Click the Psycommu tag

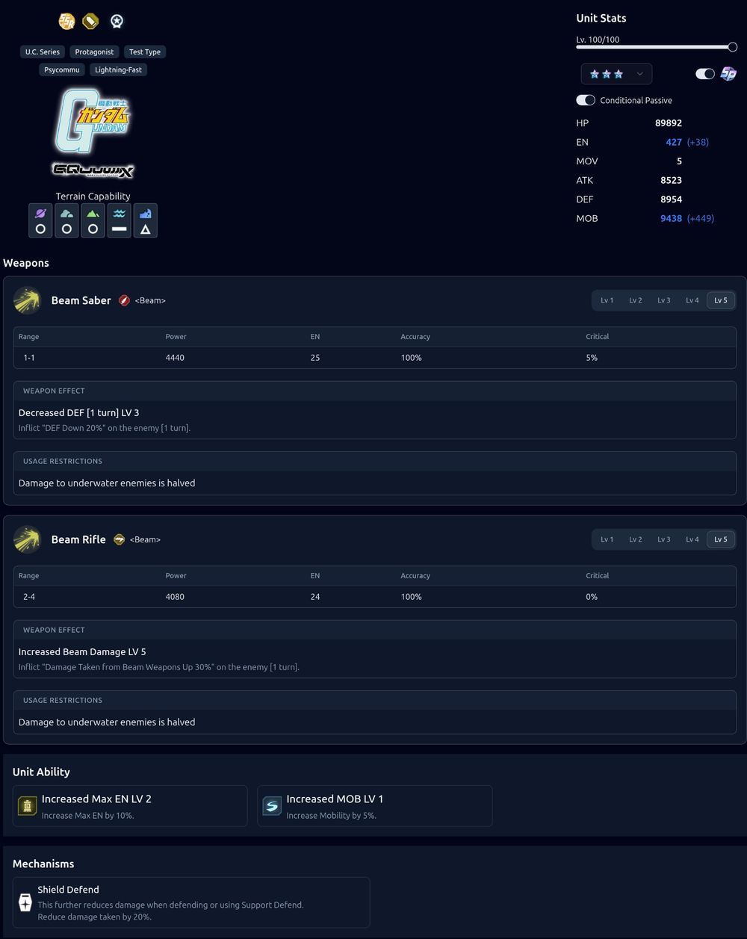coord(61,69)
